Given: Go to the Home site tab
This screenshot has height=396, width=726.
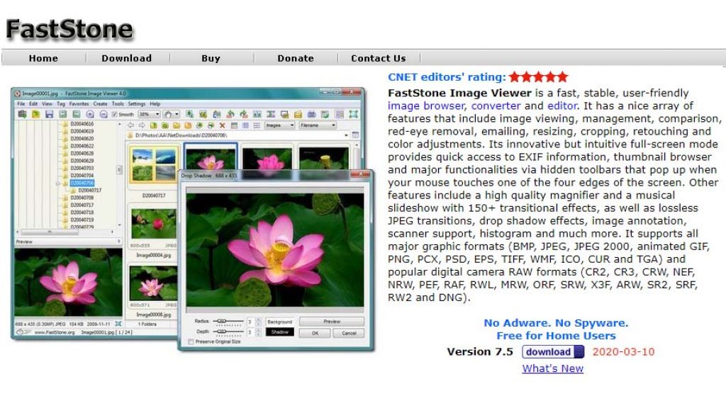Looking at the screenshot, I should click(43, 58).
